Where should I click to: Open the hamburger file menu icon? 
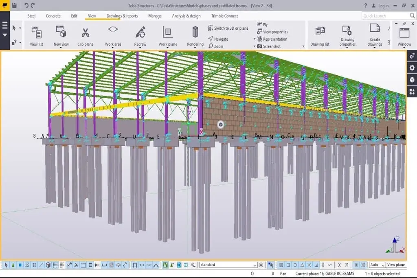(5, 26)
